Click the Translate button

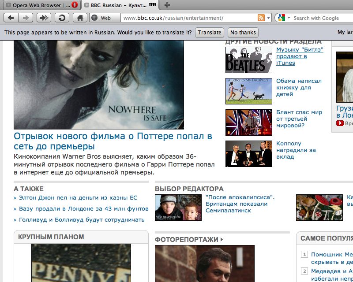click(x=210, y=32)
